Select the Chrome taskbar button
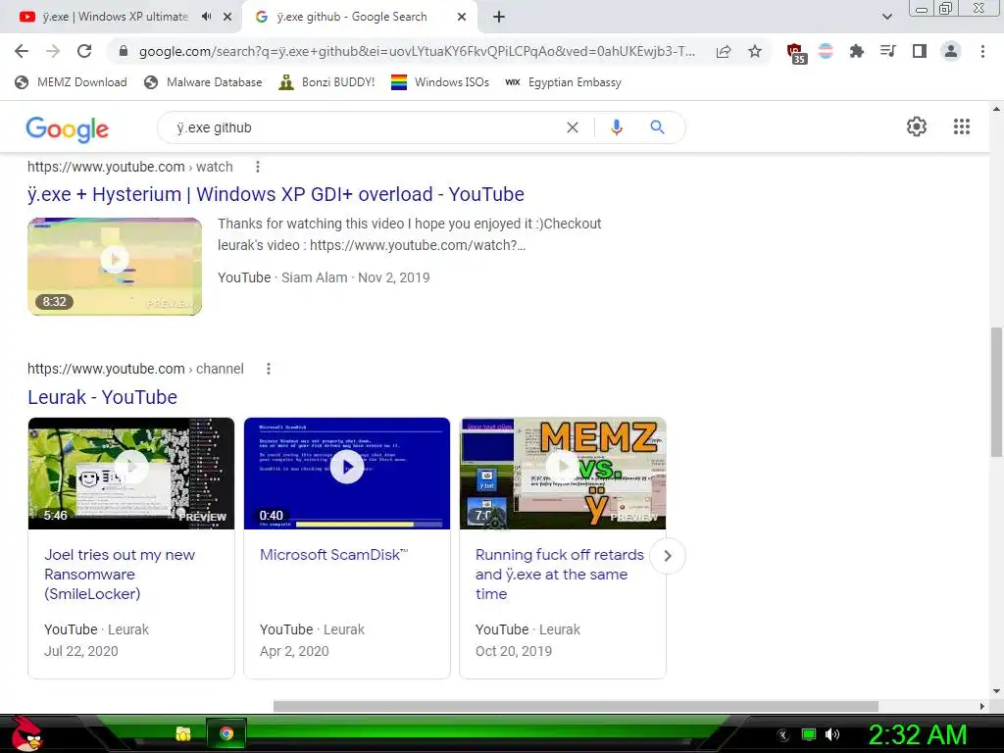The image size is (1004, 753). click(x=226, y=733)
